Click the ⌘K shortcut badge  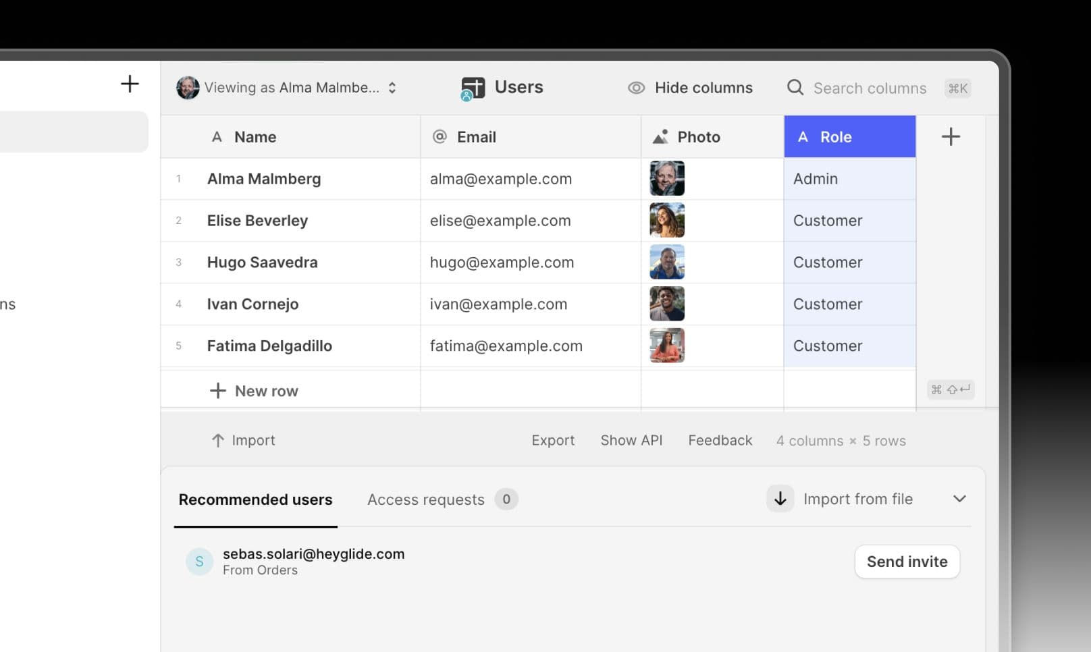tap(957, 88)
